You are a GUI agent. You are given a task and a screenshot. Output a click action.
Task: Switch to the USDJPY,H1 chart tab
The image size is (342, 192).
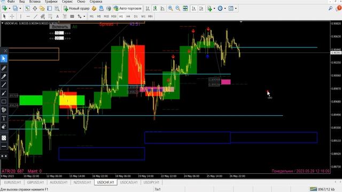pyautogui.click(x=151, y=182)
